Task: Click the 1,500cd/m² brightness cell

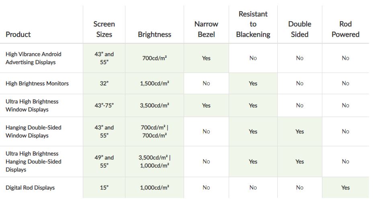Action: [x=155, y=83]
